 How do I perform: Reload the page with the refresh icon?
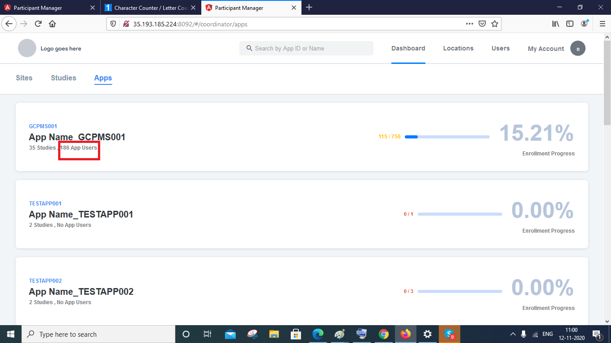(38, 24)
